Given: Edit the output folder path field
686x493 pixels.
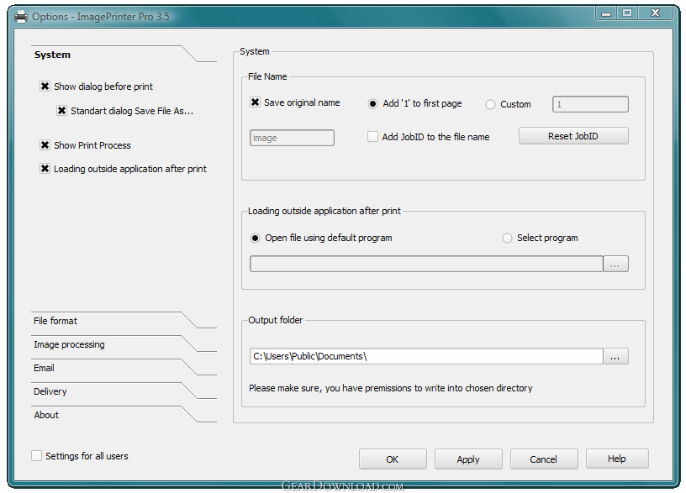Looking at the screenshot, I should coord(426,356).
